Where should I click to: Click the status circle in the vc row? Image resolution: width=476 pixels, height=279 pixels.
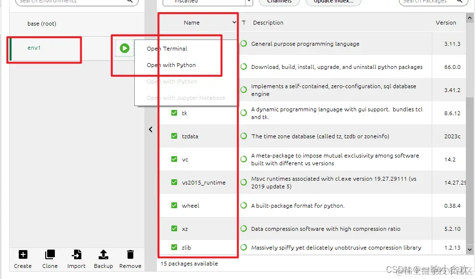tap(244, 159)
